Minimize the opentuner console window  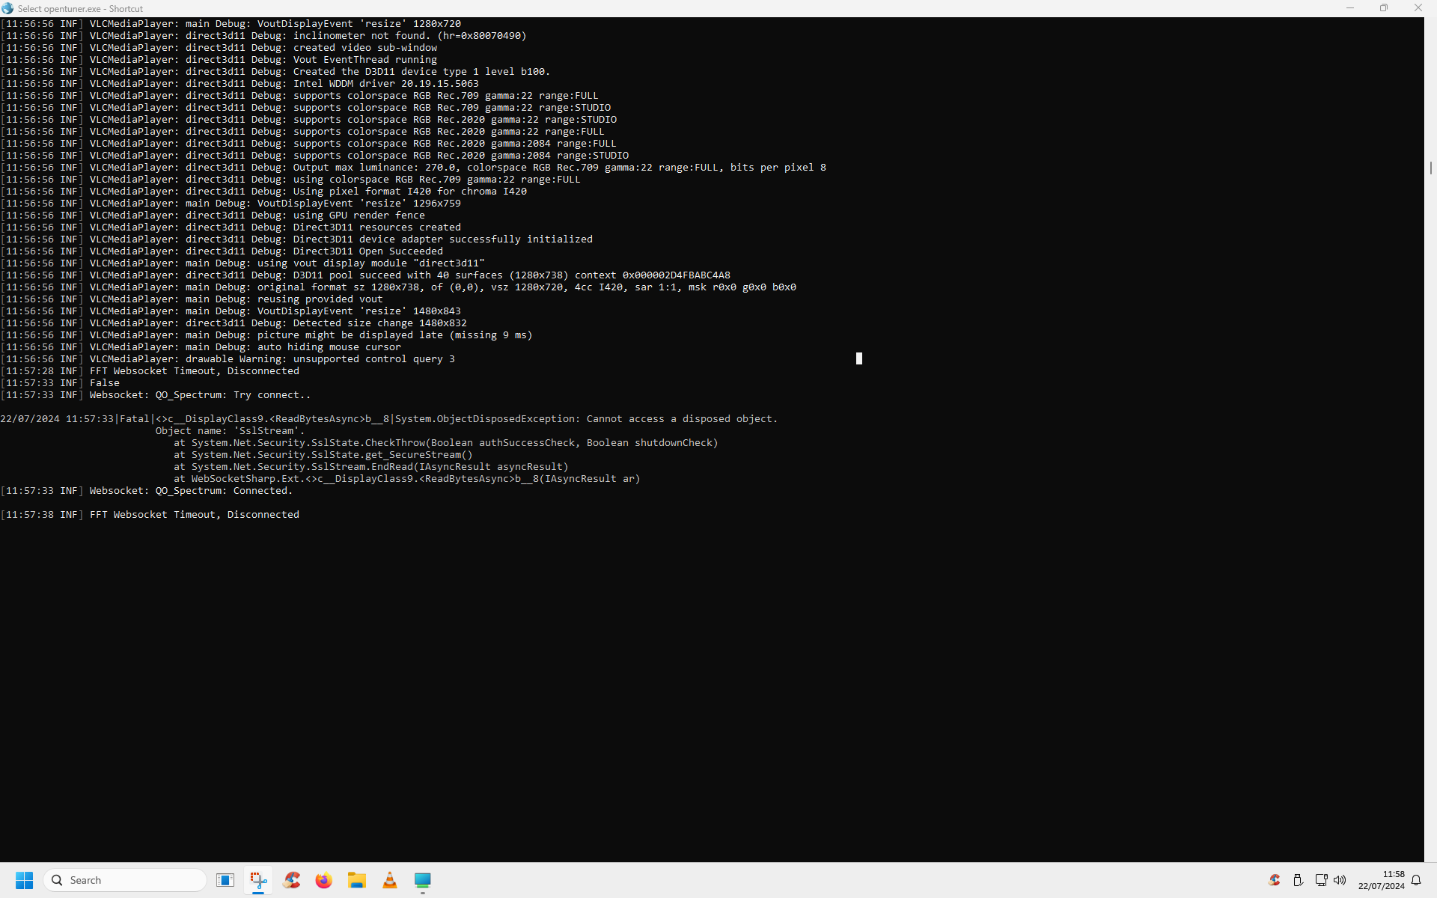click(1350, 8)
